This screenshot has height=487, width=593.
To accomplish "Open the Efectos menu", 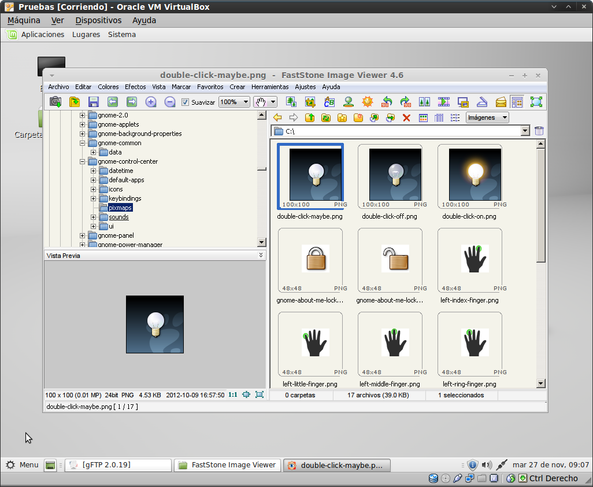I will [x=135, y=87].
